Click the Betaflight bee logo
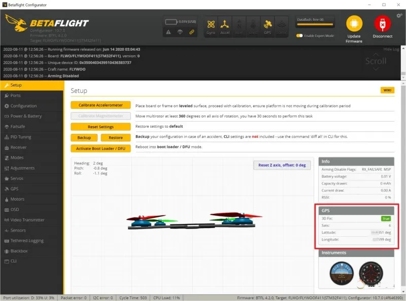The height and width of the screenshot is (301, 406). [16, 23]
